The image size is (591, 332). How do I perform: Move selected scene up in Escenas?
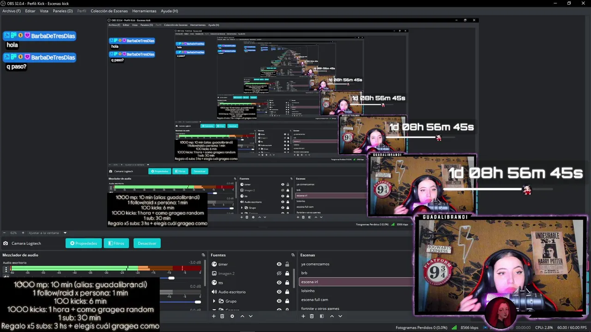point(332,316)
